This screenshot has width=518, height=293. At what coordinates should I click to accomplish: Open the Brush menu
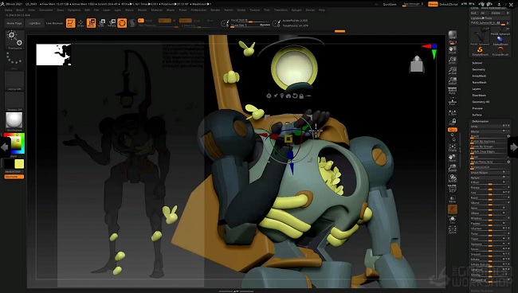coord(20,10)
